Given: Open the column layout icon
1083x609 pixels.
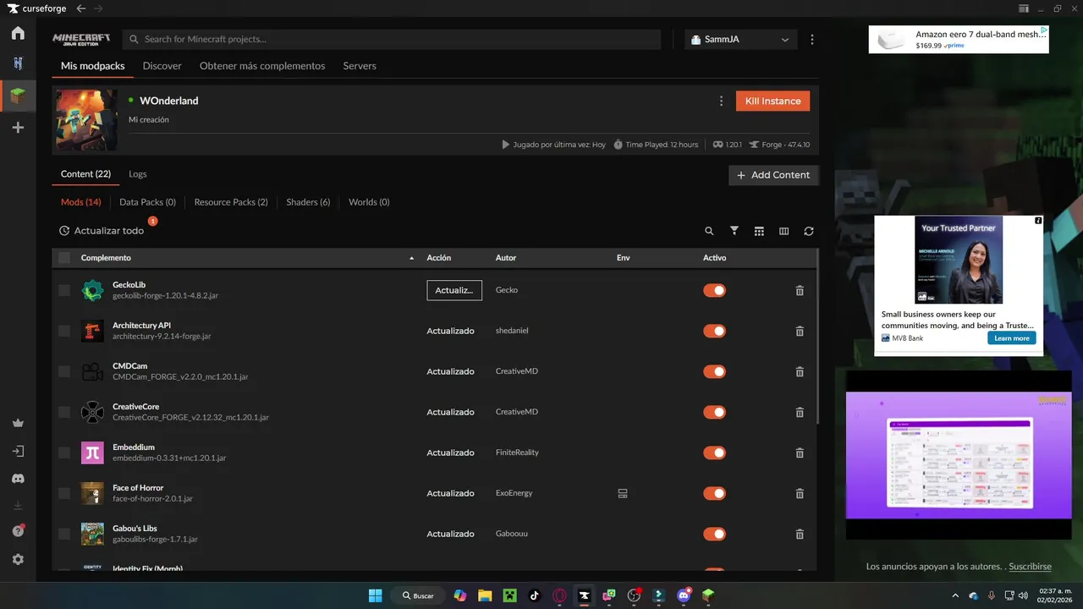Looking at the screenshot, I should pyautogui.click(x=783, y=231).
